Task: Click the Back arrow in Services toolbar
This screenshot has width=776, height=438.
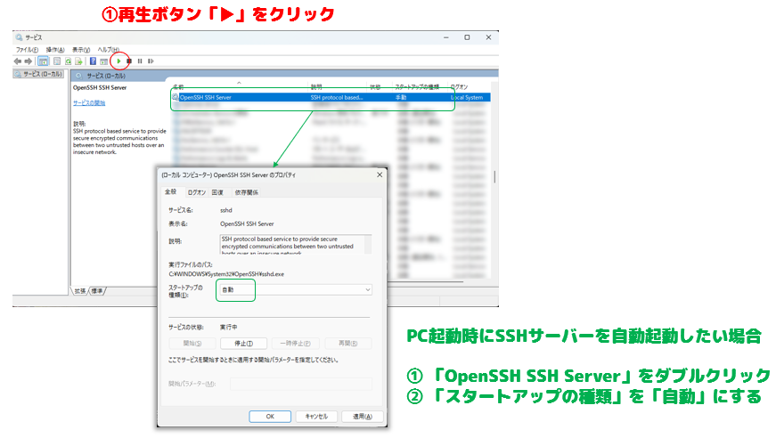Action: [x=18, y=61]
